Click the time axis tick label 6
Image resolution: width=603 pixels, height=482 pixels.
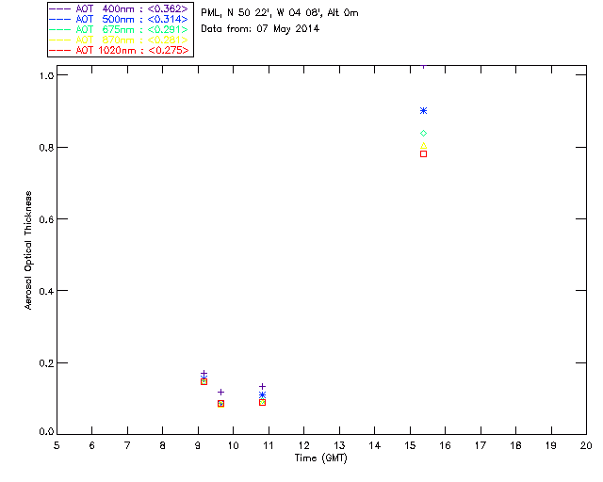[x=92, y=445]
